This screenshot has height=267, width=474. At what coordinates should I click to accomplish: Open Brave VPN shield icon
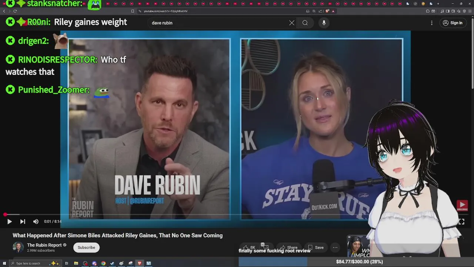464,11
